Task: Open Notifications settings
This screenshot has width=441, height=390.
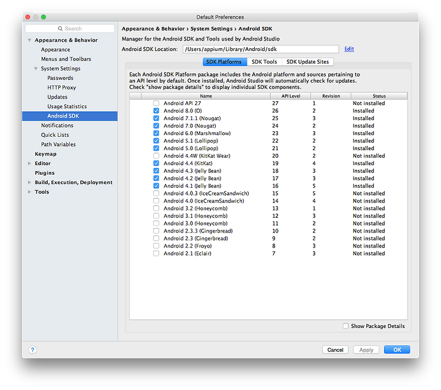Action: [57, 125]
